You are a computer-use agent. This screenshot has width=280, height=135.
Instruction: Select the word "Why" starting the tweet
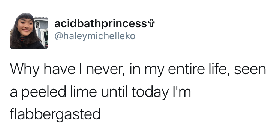(24, 70)
